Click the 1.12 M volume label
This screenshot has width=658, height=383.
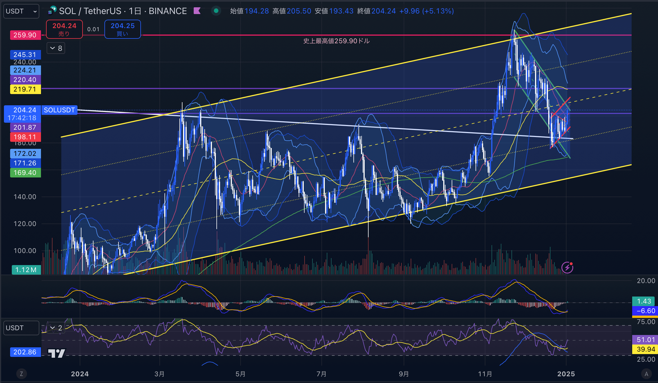pos(26,270)
